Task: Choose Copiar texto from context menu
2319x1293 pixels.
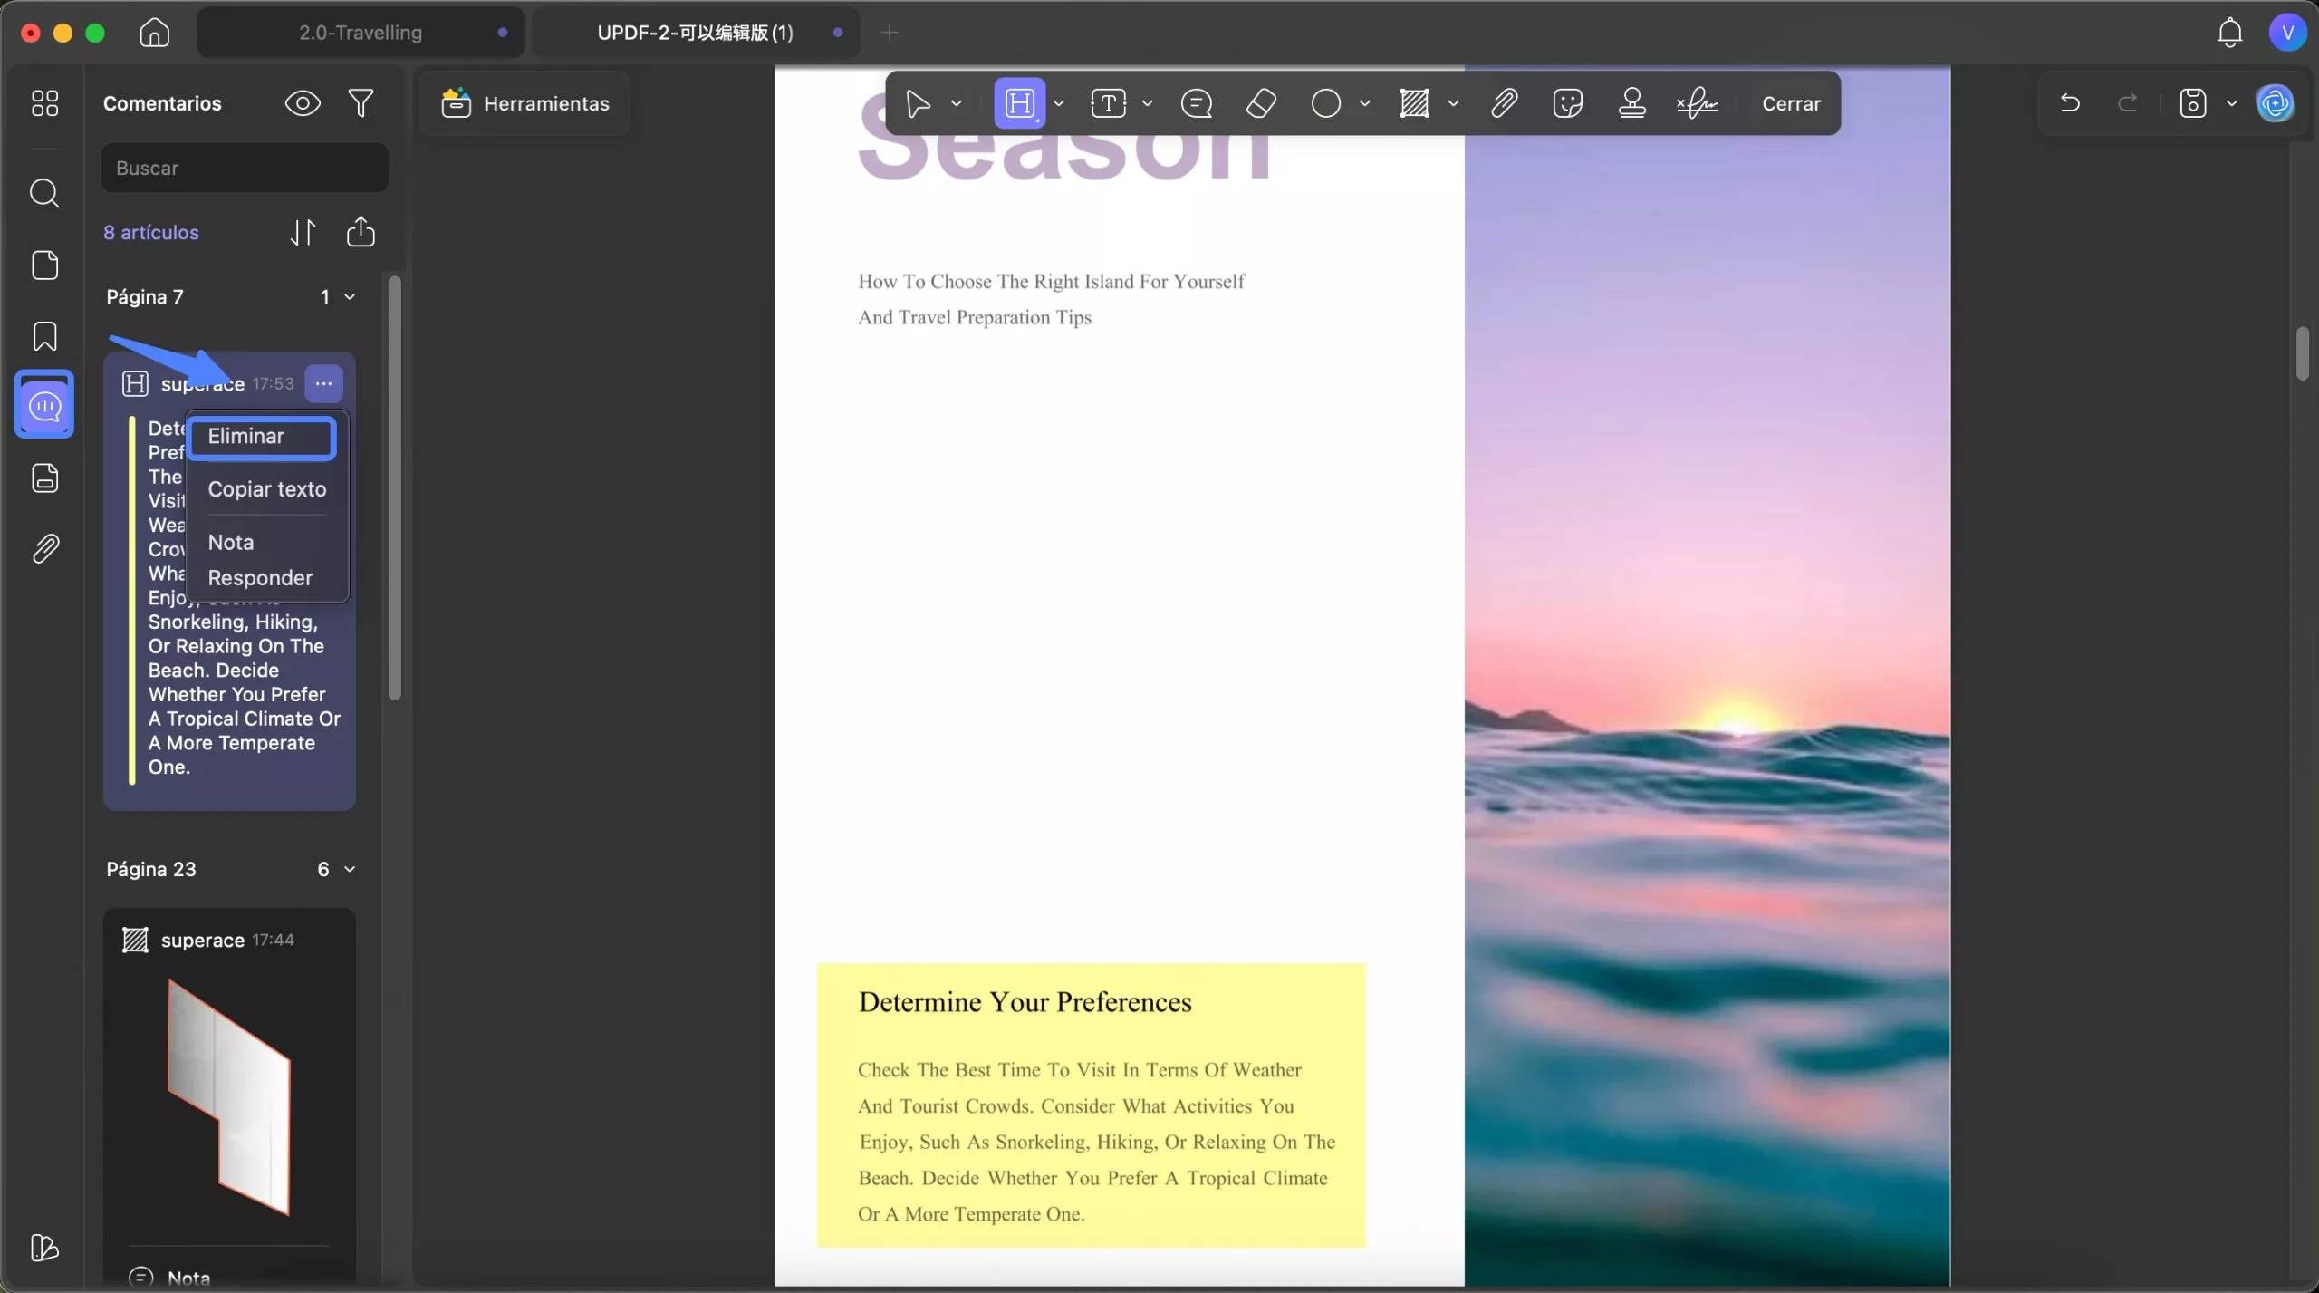Action: click(266, 489)
